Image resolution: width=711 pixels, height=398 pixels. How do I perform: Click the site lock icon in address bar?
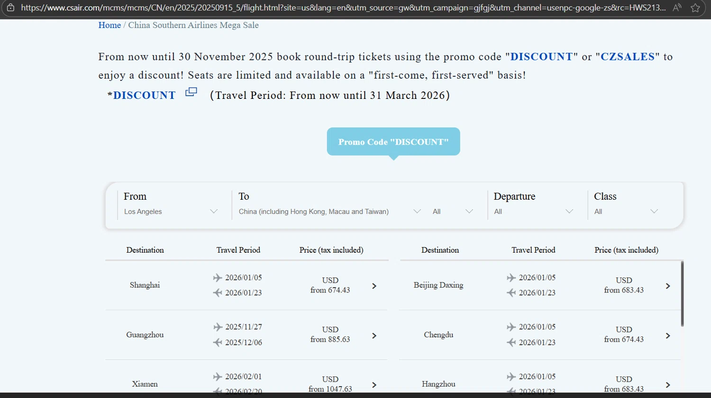pyautogui.click(x=10, y=8)
